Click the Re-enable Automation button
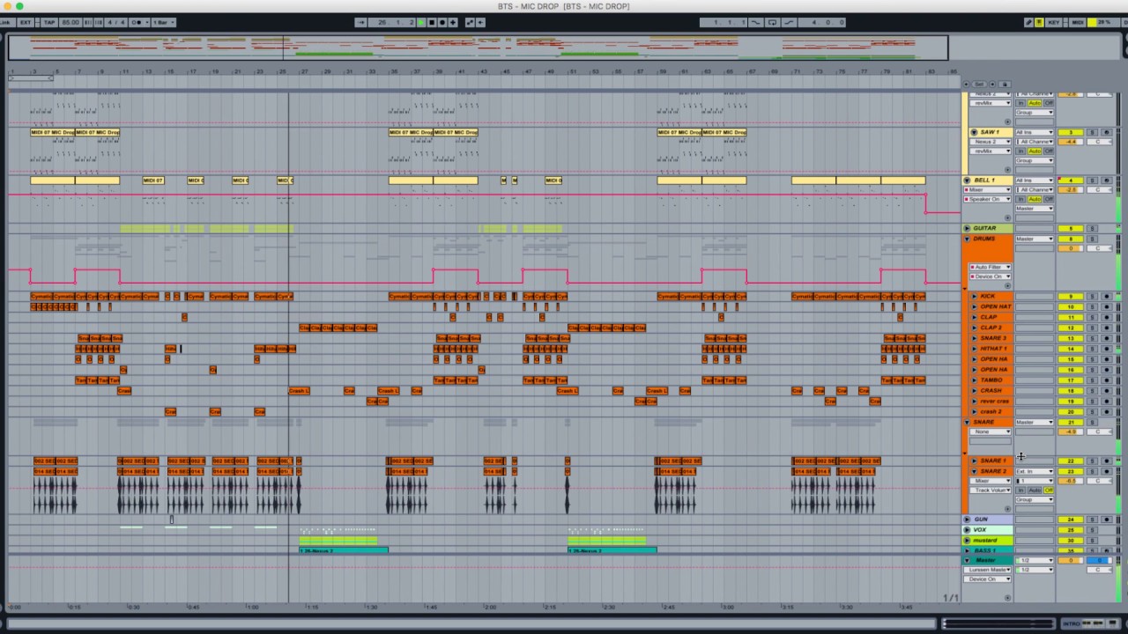1128x634 pixels. coord(480,22)
